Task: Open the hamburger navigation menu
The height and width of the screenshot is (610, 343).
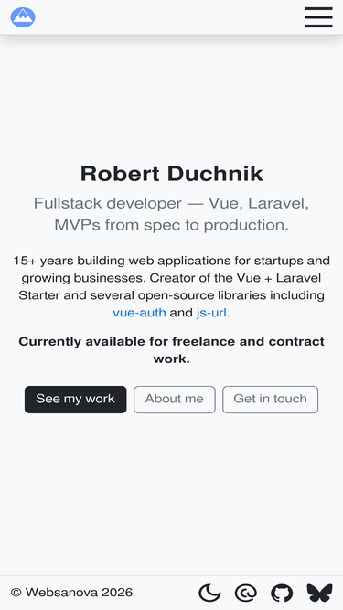Action: pyautogui.click(x=318, y=17)
